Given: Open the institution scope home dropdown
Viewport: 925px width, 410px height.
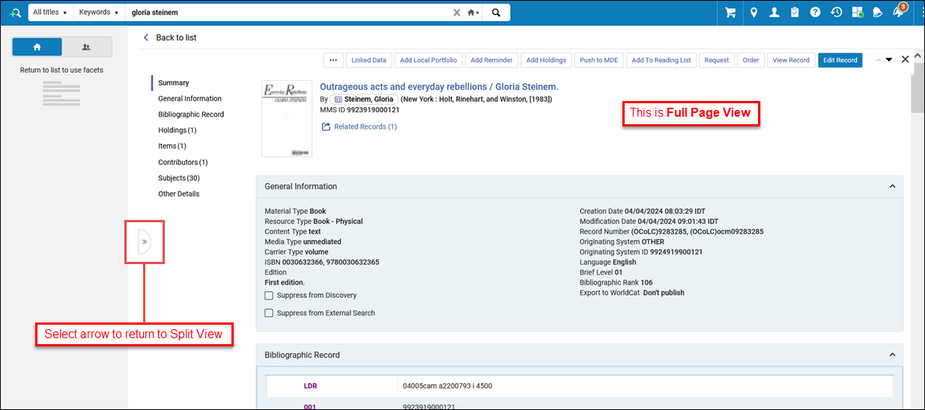Looking at the screenshot, I should point(473,13).
